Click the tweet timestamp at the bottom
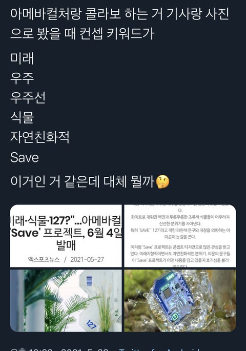The height and width of the screenshot is (351, 246). [x=59, y=349]
